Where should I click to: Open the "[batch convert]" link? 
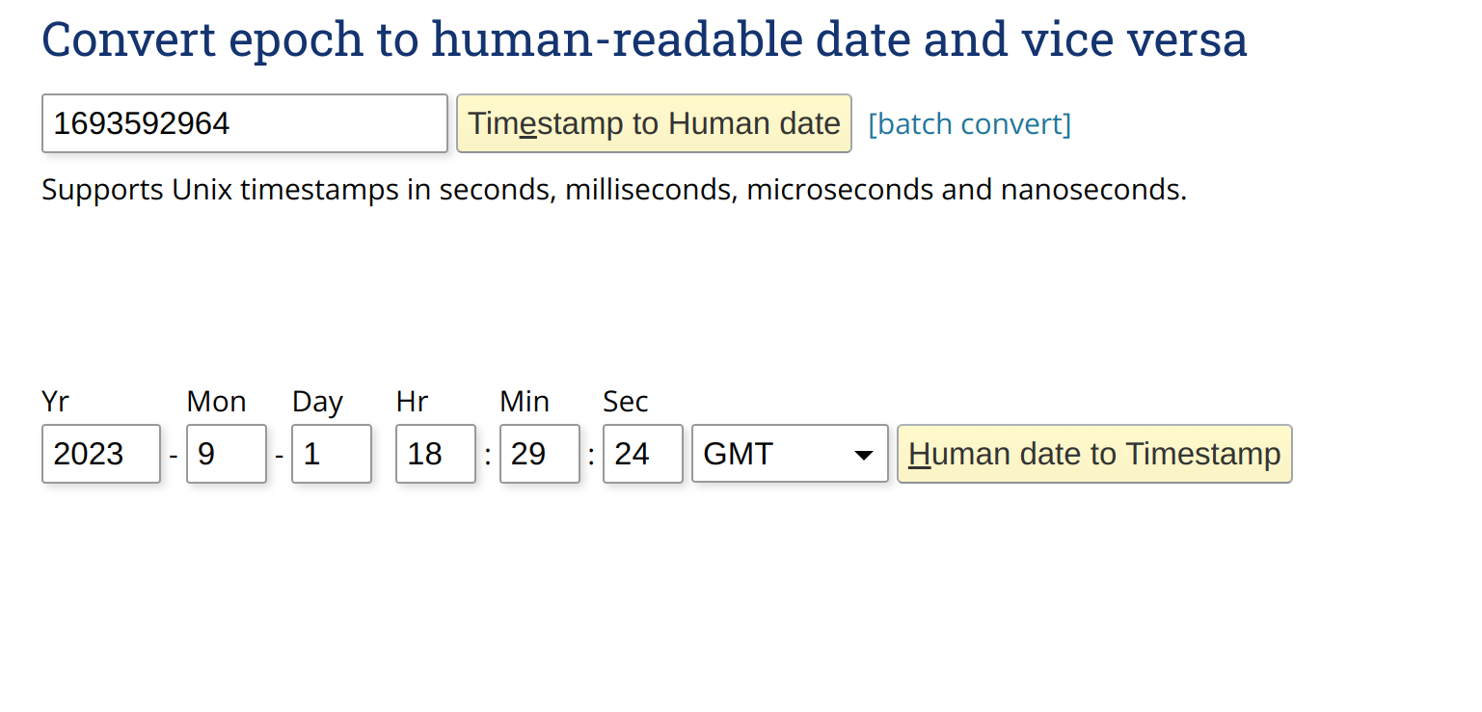(968, 122)
